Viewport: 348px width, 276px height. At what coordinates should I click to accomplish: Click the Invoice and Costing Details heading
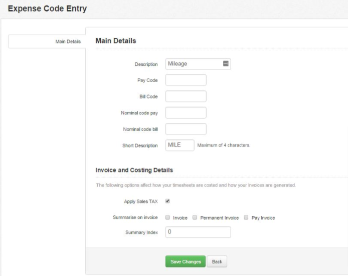[134, 170]
